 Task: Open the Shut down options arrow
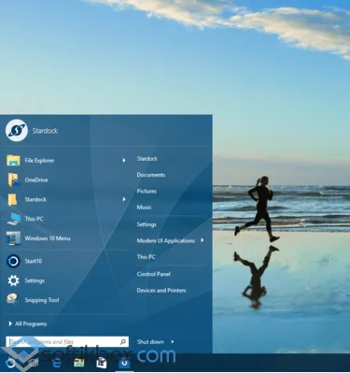(x=173, y=342)
